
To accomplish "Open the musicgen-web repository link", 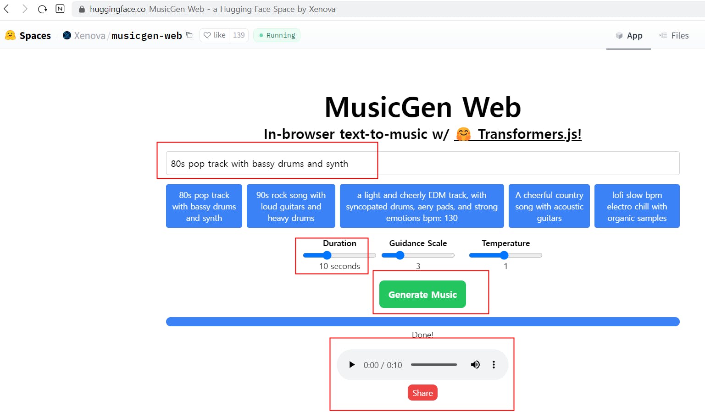I will [147, 35].
